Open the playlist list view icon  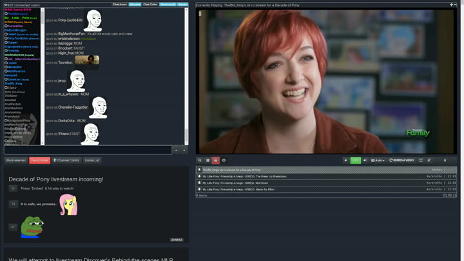click(x=208, y=160)
